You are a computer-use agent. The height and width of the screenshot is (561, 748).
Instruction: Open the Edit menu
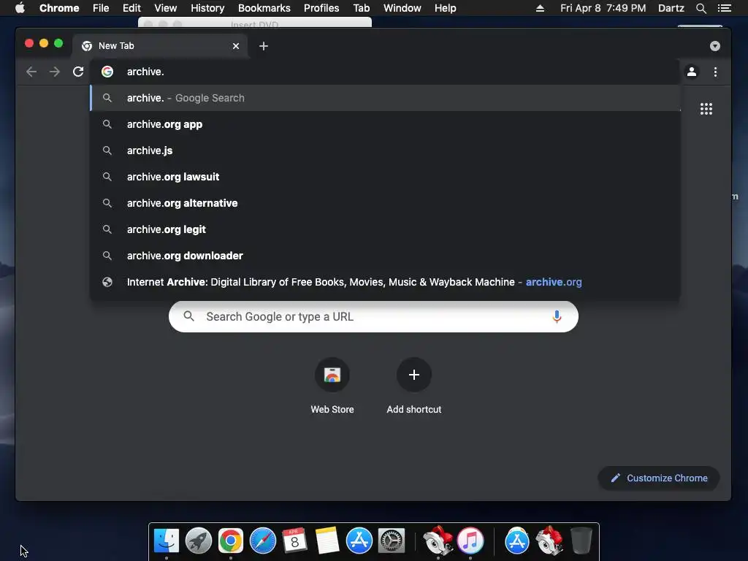click(x=131, y=8)
